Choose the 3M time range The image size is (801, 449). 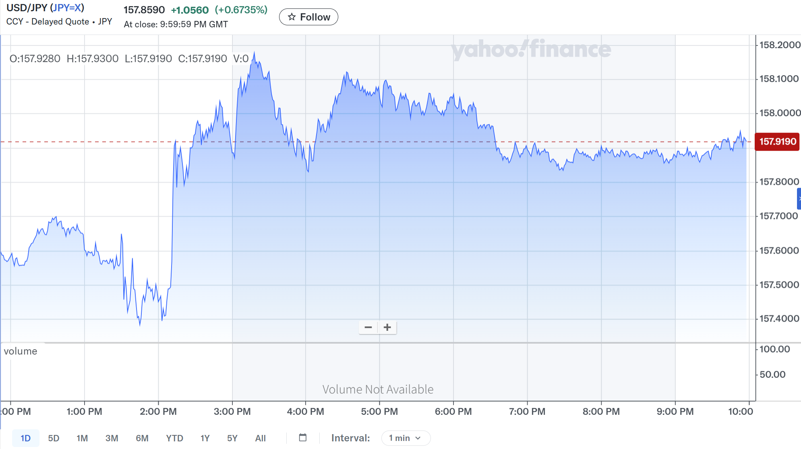point(112,438)
